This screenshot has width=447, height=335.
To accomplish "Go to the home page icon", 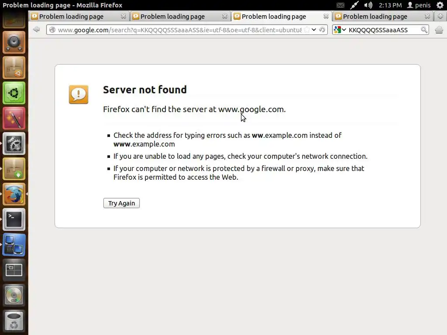I will tap(439, 30).
